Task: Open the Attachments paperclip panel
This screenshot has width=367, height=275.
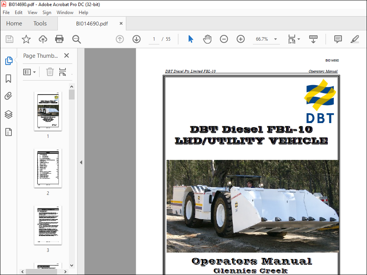Action: click(x=8, y=96)
